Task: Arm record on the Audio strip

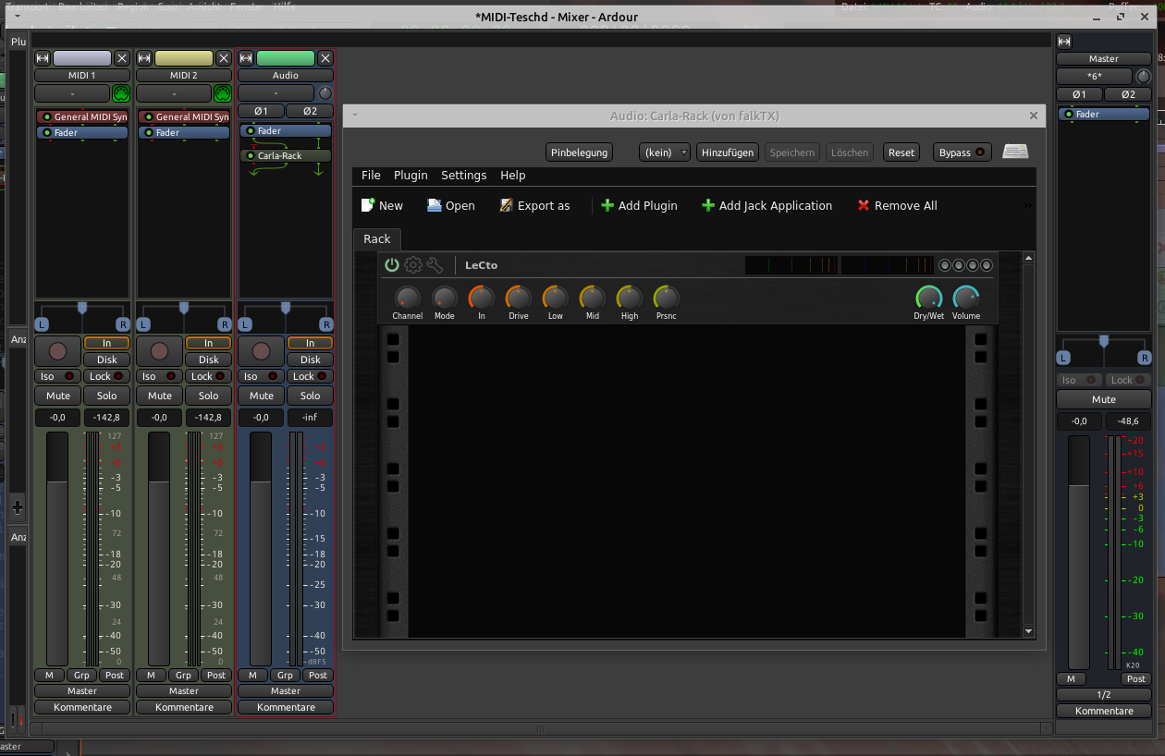Action: (x=262, y=351)
